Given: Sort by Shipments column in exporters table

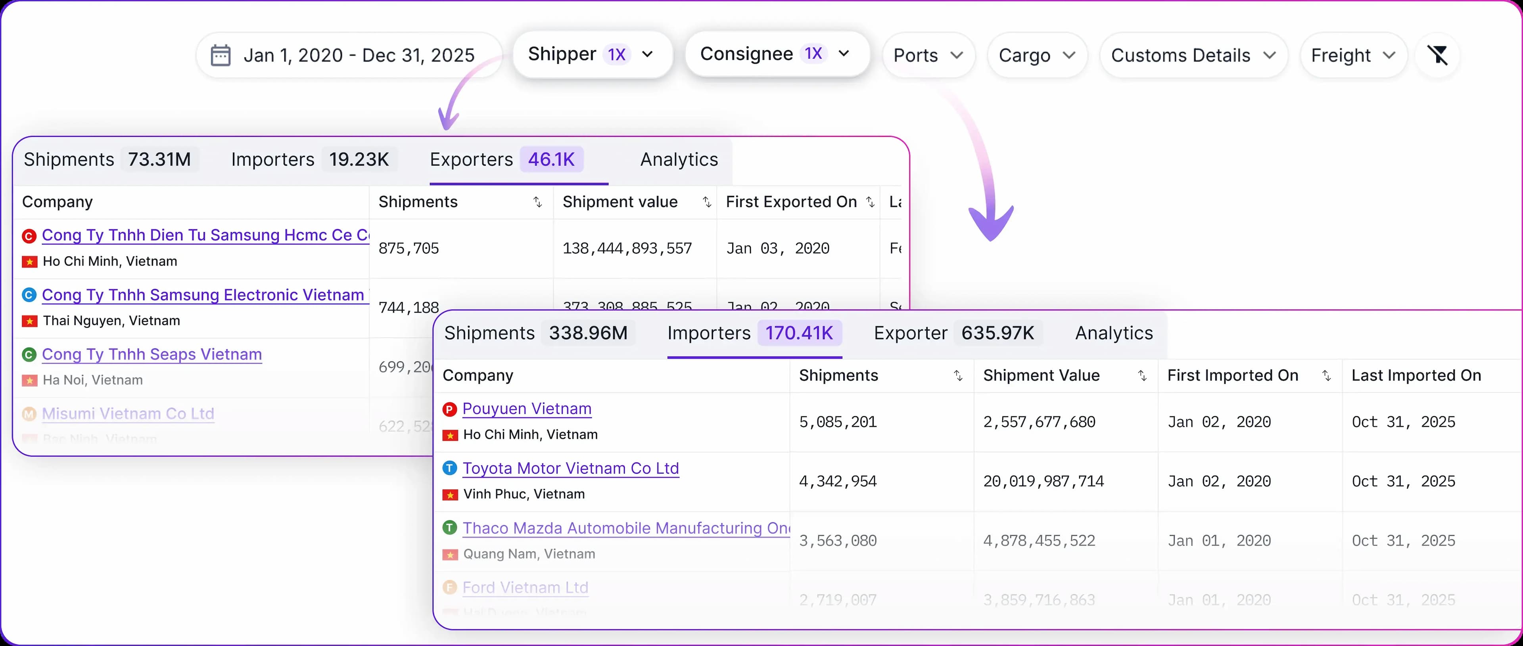Looking at the screenshot, I should point(537,202).
